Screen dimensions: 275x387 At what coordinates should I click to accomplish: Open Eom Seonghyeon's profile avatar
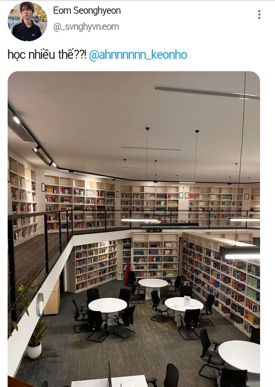[x=28, y=21]
